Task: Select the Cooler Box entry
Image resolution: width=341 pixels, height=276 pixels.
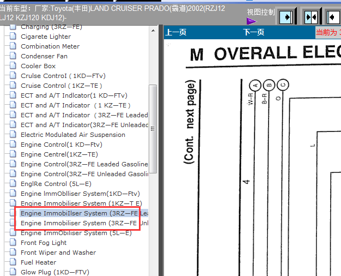Action: pos(38,66)
